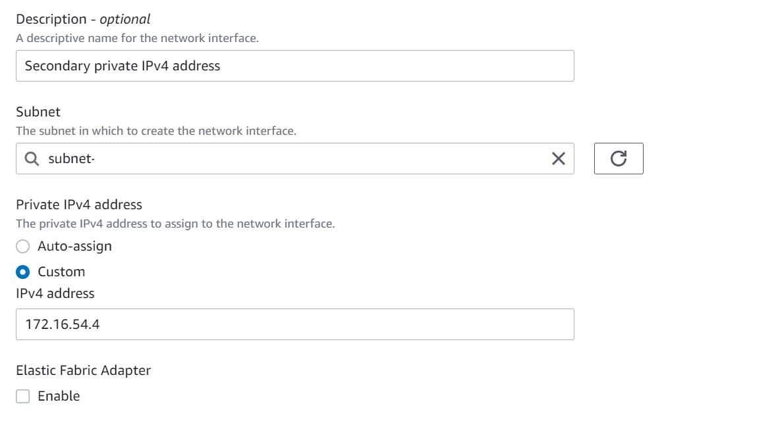Image resolution: width=776 pixels, height=421 pixels.
Task: Select the Auto-assign radio button
Action: 23,246
